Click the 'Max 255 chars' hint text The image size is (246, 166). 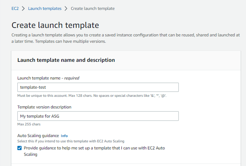pyautogui.click(x=29, y=124)
